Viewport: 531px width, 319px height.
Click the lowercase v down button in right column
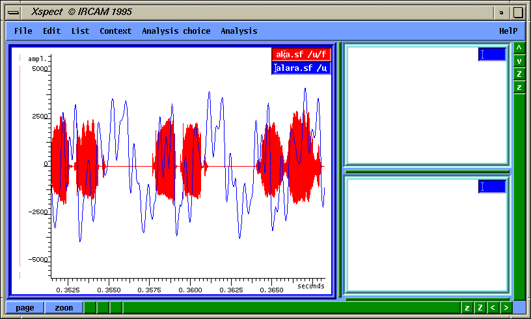coord(519,61)
